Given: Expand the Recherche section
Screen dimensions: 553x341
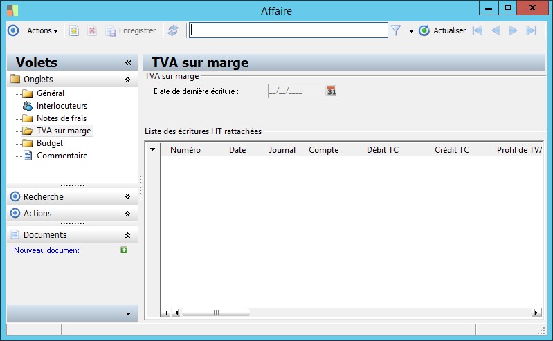Looking at the screenshot, I should click(127, 196).
